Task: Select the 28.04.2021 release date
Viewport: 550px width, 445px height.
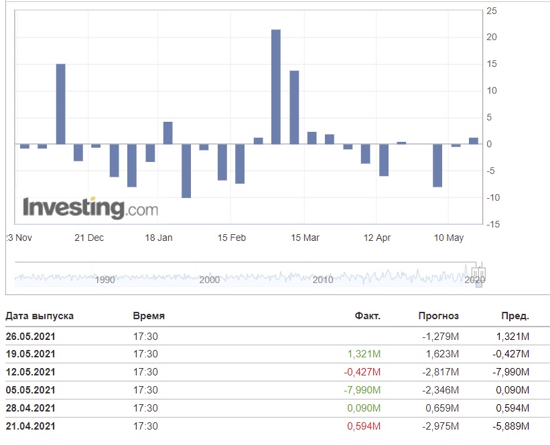Action: (x=31, y=408)
